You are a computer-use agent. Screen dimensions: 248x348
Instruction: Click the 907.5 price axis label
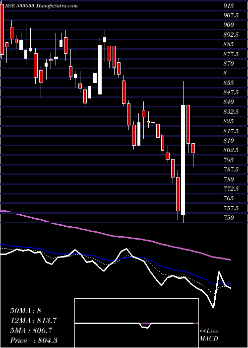pos(231,15)
